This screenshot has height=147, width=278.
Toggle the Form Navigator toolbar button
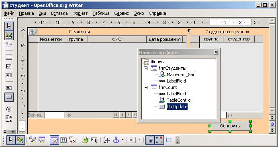(54, 140)
